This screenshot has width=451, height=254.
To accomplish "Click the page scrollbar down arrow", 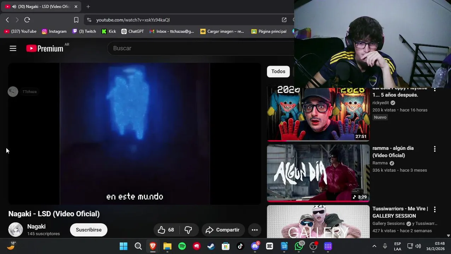I will 449,236.
